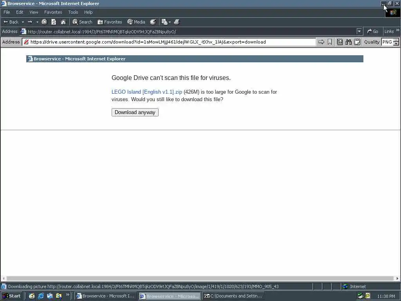401x301 pixels.
Task: Expand the quick launch chevron
Action: tap(67, 295)
